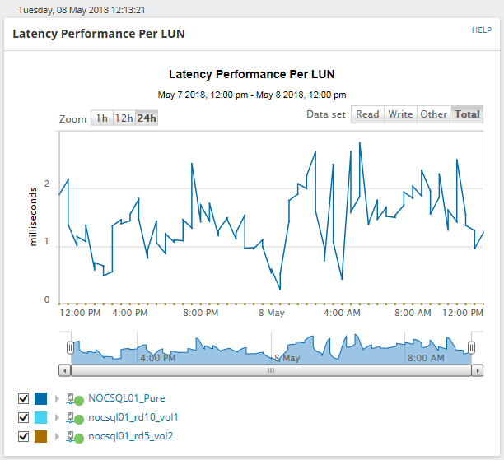Uncheck the NOCSQL01_Pure checkbox
Viewport: 504px width, 460px height.
[x=23, y=398]
